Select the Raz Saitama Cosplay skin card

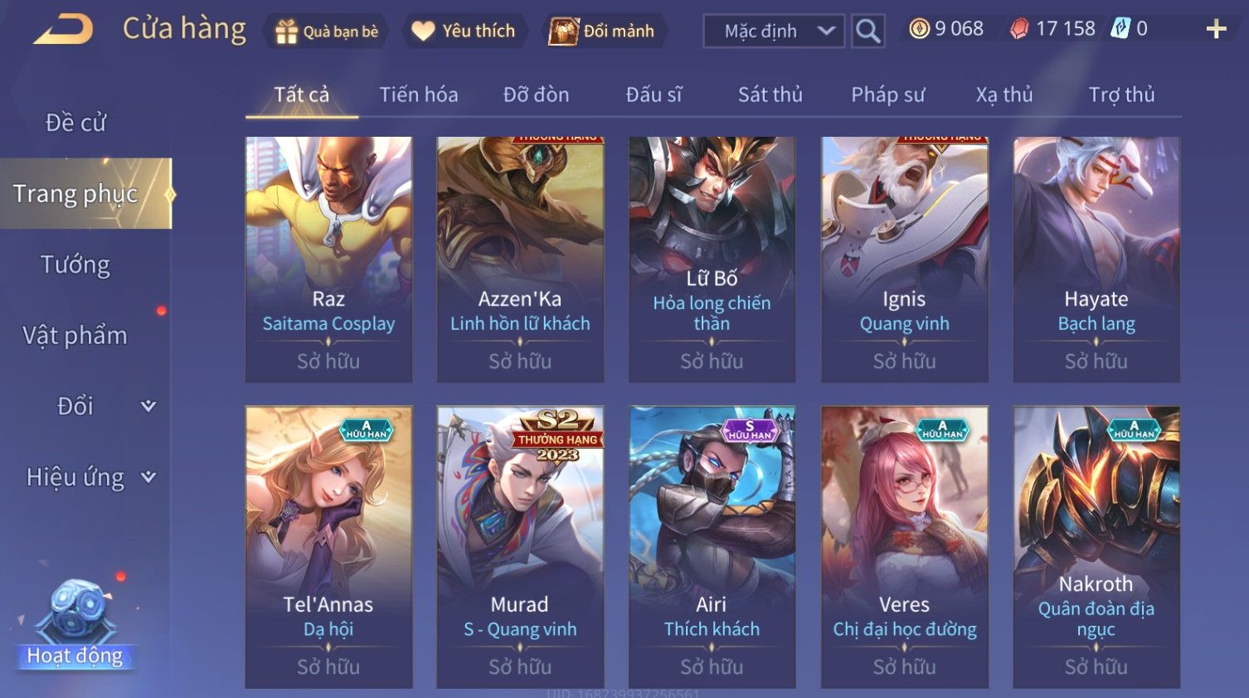(328, 259)
